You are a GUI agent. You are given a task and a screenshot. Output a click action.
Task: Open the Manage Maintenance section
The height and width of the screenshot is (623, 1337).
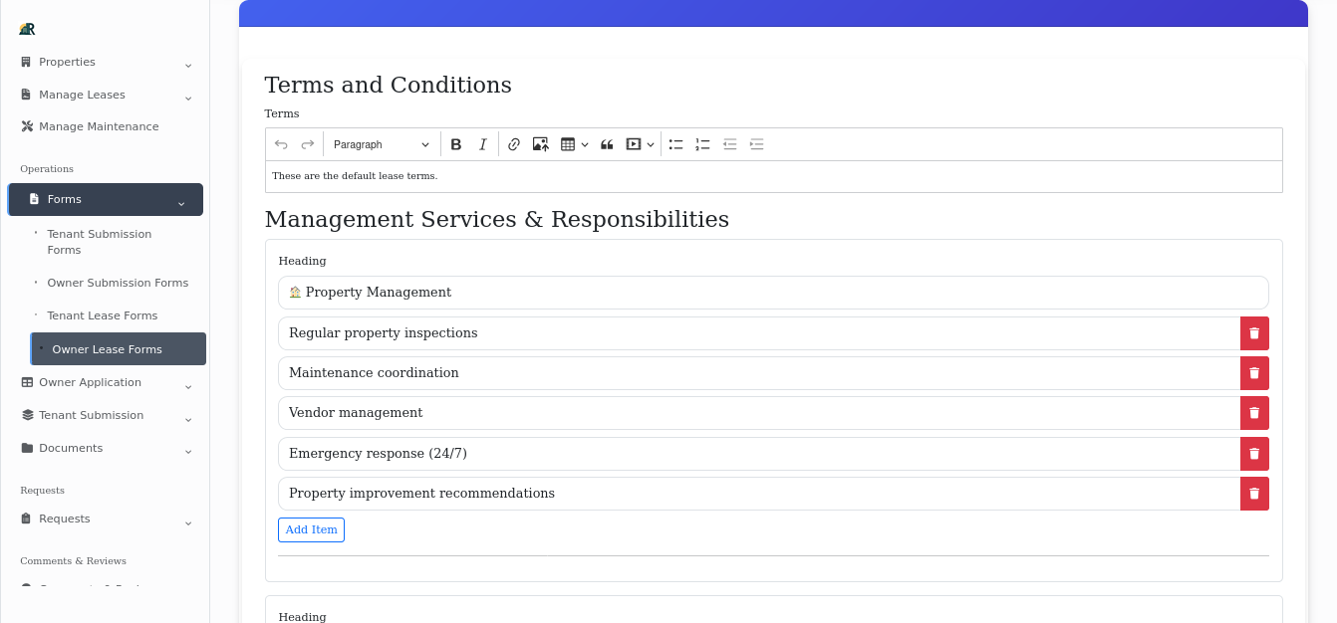point(99,126)
